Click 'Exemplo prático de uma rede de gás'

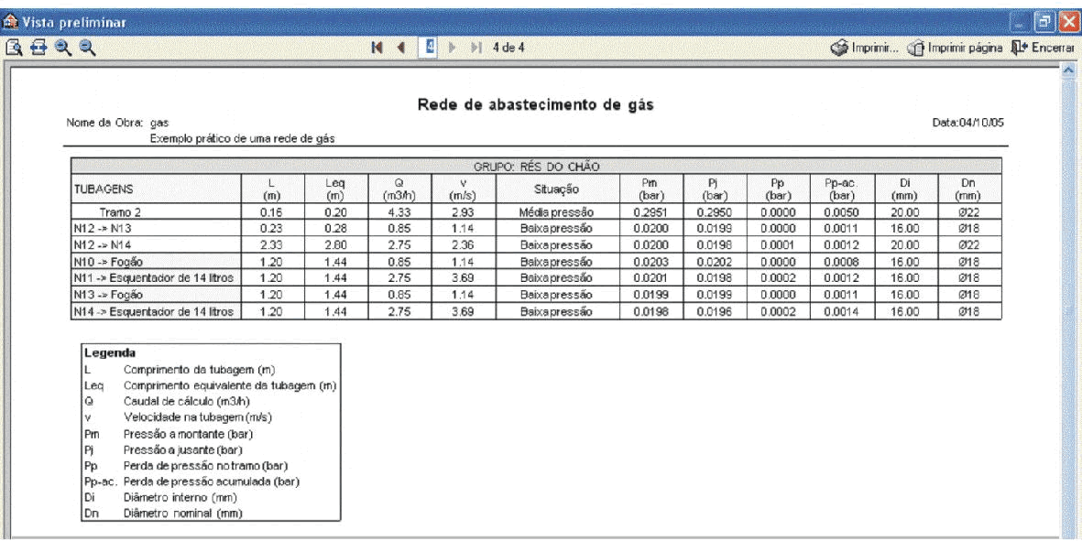(x=242, y=138)
